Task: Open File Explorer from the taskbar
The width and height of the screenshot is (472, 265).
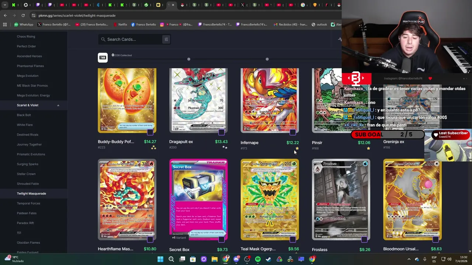Action: point(214,259)
